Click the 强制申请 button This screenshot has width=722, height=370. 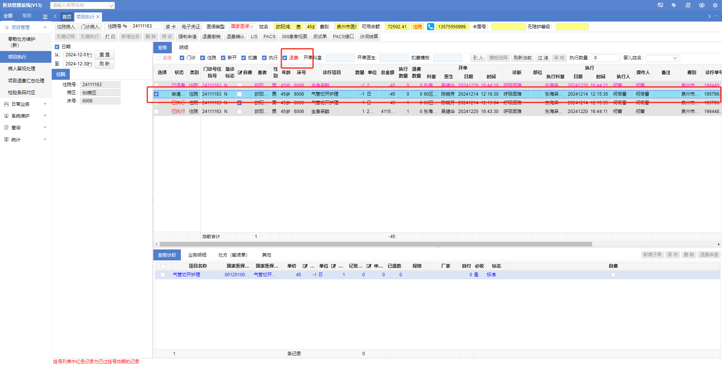tap(187, 37)
